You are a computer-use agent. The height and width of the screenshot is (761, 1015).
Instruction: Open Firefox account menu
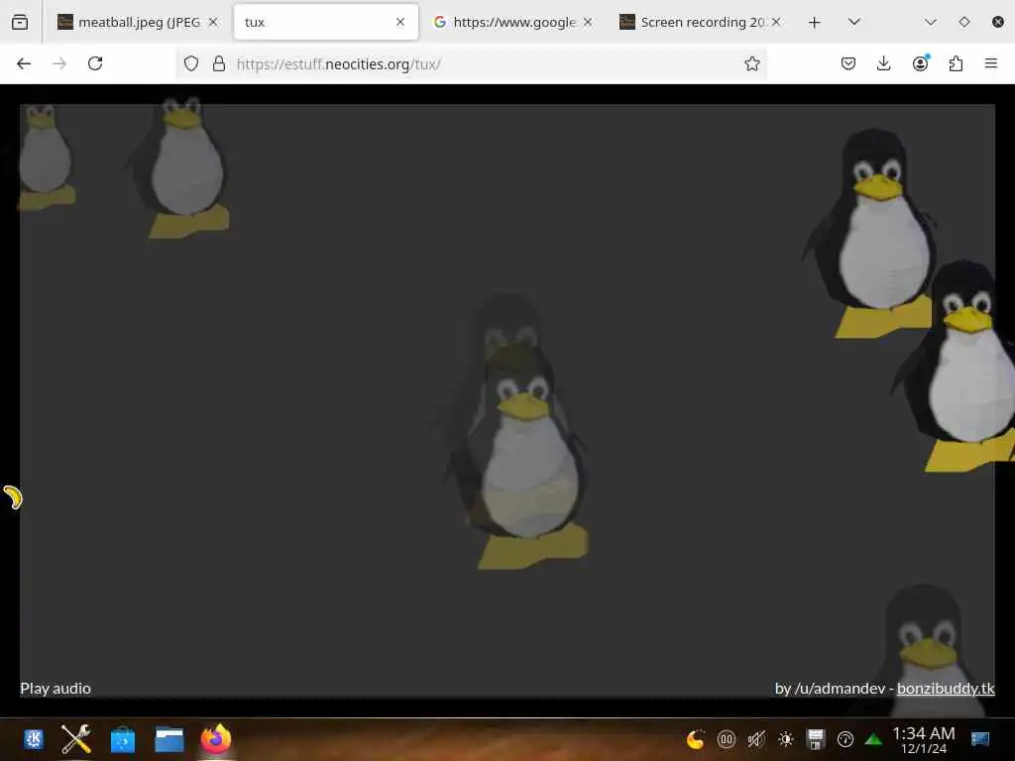pos(920,63)
